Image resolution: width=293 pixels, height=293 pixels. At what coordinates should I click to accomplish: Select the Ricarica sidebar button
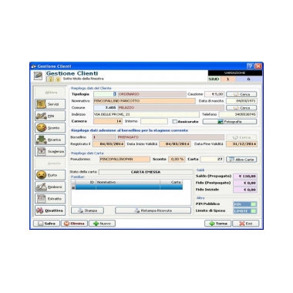(x=50, y=140)
